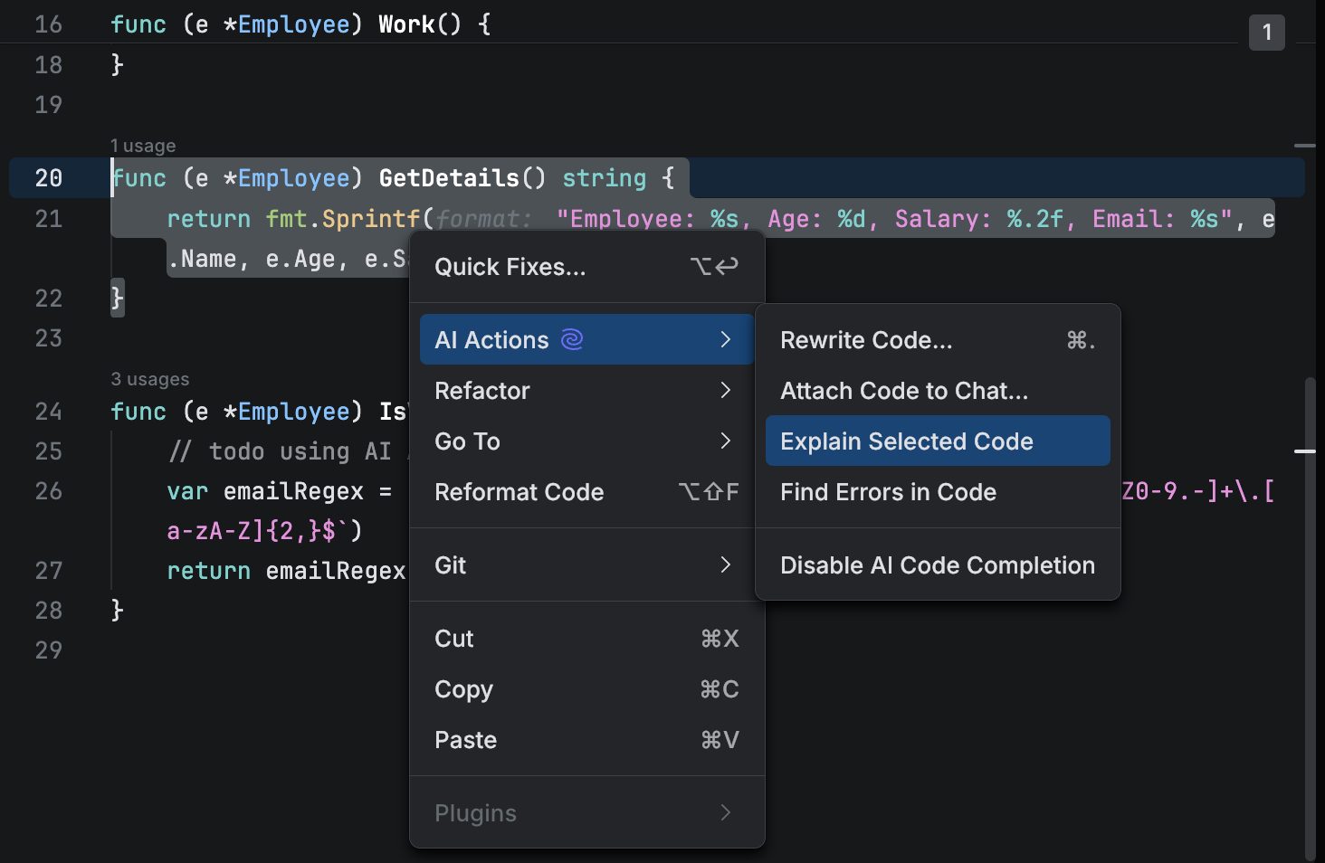The width and height of the screenshot is (1325, 863).
Task: Open the "1" inspections widget top right
Action: pos(1266,33)
